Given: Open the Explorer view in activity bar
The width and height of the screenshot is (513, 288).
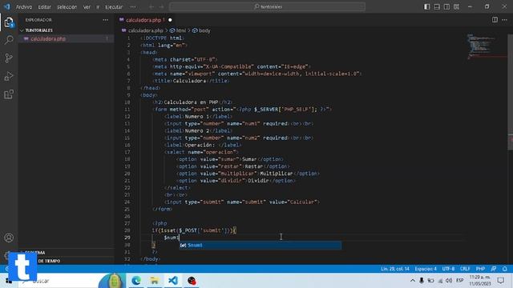Looking at the screenshot, I should pyautogui.click(x=9, y=22).
